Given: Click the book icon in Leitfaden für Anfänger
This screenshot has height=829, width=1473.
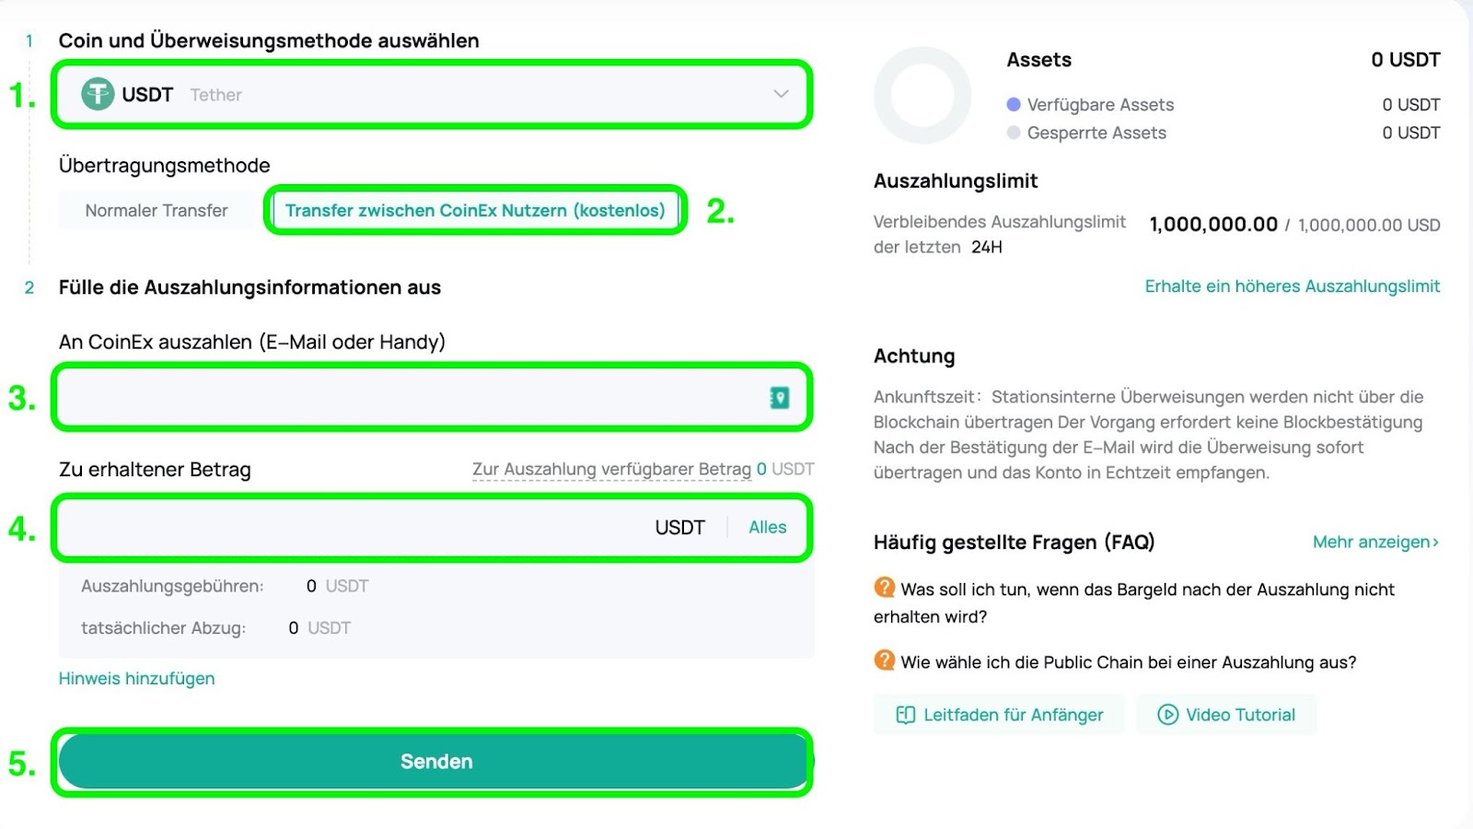Looking at the screenshot, I should (906, 715).
